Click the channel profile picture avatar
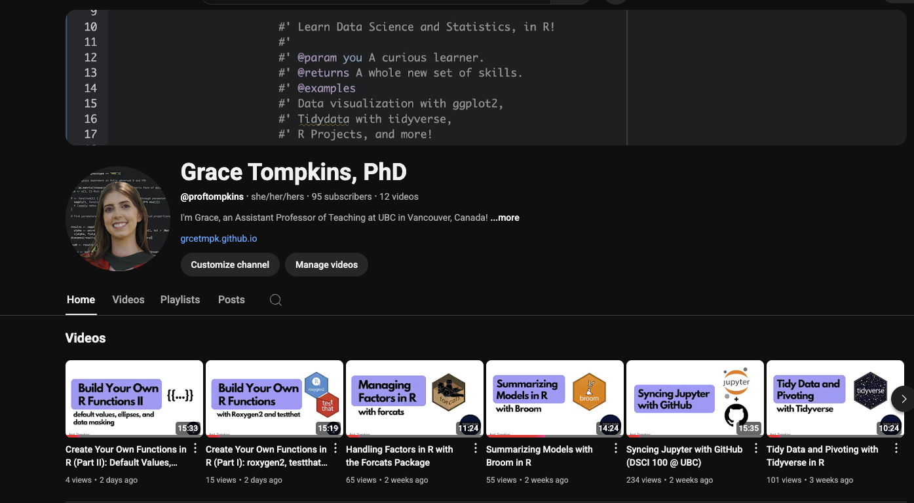Screen dimensions: 914x503 tap(118, 219)
